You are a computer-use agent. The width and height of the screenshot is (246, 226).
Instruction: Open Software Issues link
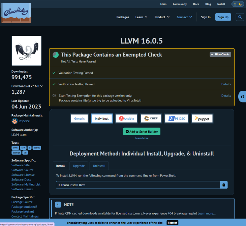(x=22, y=189)
